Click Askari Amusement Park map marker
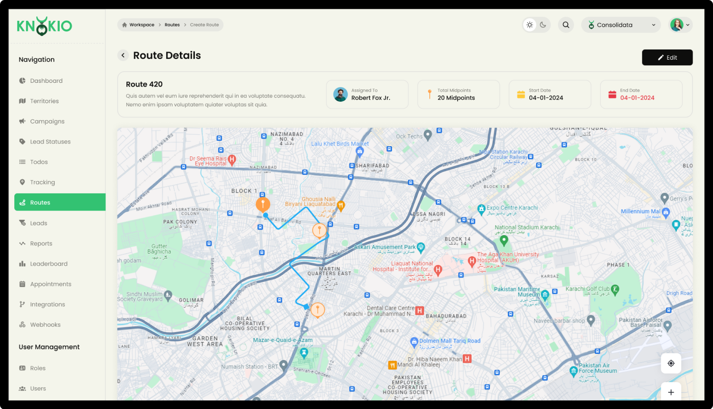The width and height of the screenshot is (713, 409). [x=421, y=248]
